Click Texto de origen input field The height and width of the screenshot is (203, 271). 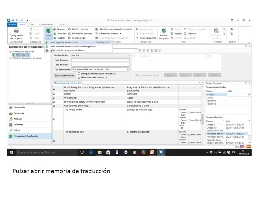[100, 60]
